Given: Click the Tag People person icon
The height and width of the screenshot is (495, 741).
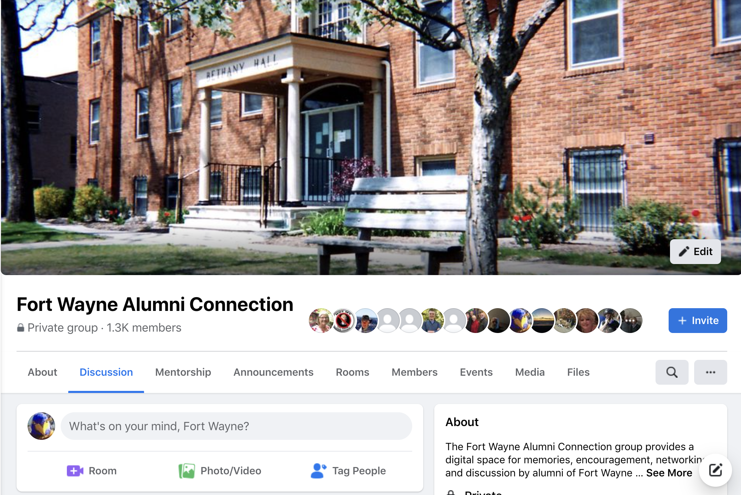Looking at the screenshot, I should click(318, 471).
